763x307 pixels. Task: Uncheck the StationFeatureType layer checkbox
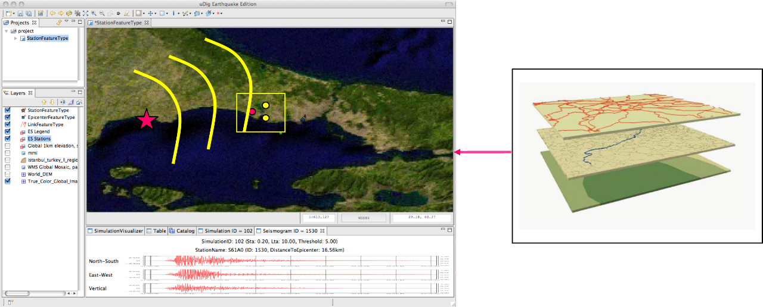coord(8,110)
